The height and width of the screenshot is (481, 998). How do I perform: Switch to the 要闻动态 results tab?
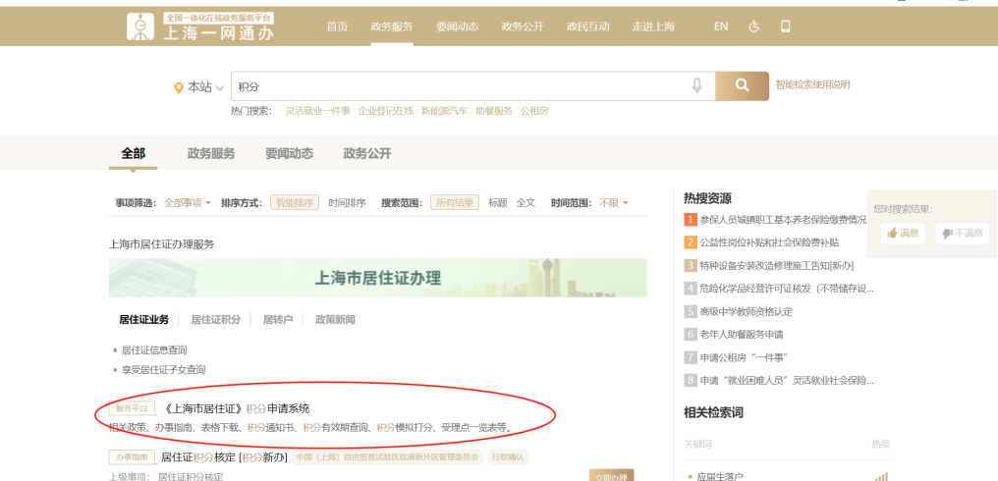pos(289,154)
